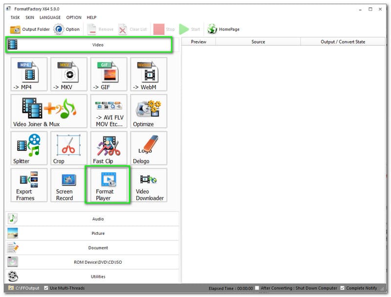Open the Crop video tool
Screen dimensions: 391x297
(69, 148)
